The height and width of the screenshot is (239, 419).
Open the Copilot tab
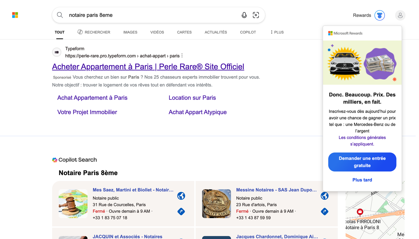(248, 32)
